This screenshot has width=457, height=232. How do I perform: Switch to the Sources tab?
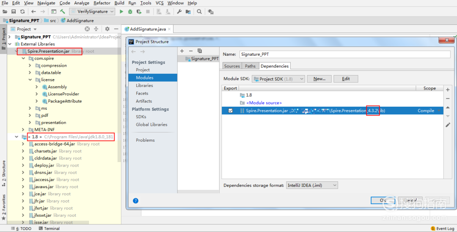pyautogui.click(x=232, y=66)
